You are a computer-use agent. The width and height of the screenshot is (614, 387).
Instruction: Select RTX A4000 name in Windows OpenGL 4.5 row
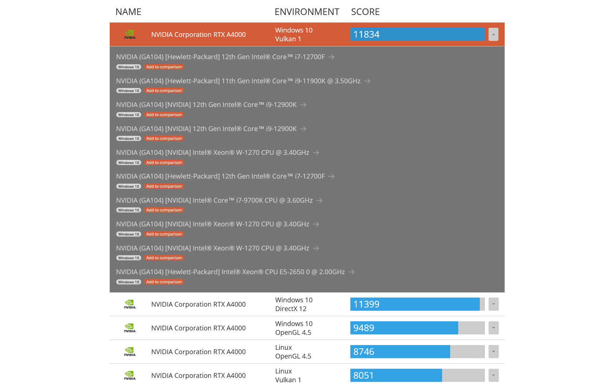(199, 328)
